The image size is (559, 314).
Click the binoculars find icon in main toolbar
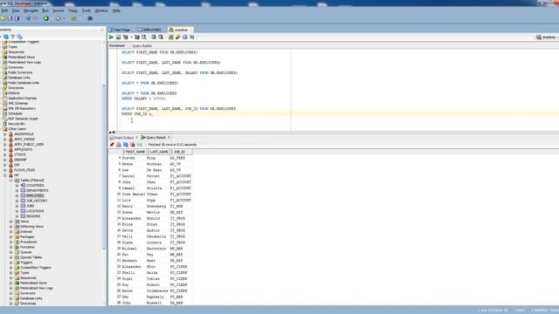tap(90, 18)
